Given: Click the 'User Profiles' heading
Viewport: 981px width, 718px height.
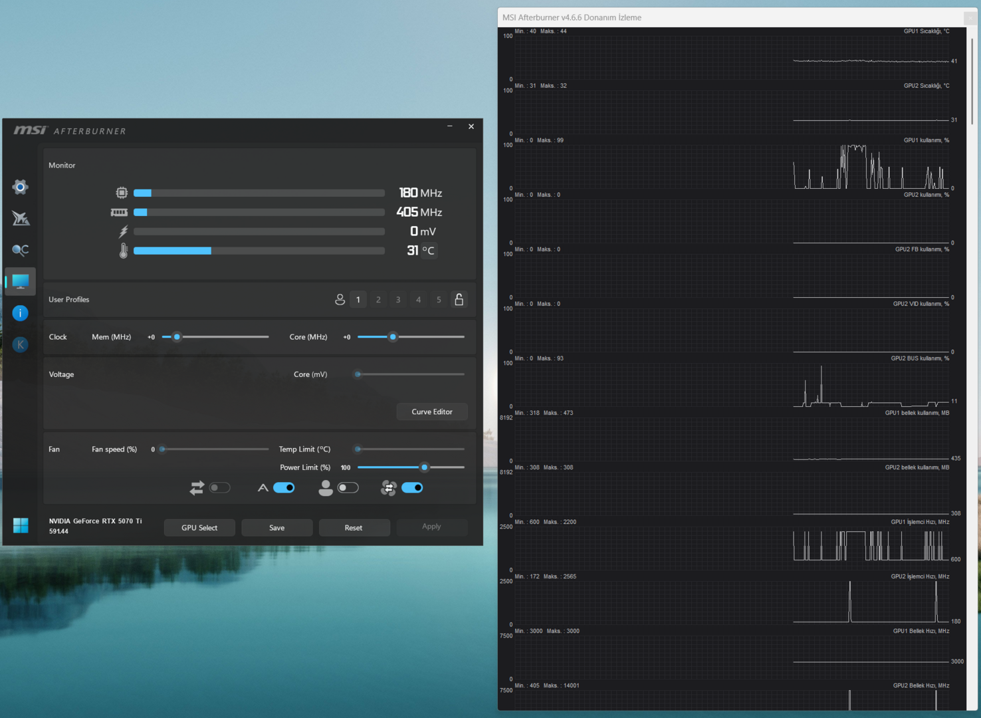Looking at the screenshot, I should [69, 300].
